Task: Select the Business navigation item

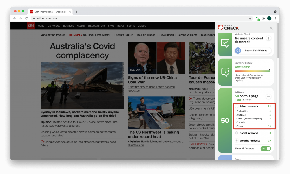Action: pyautogui.click(x=69, y=26)
